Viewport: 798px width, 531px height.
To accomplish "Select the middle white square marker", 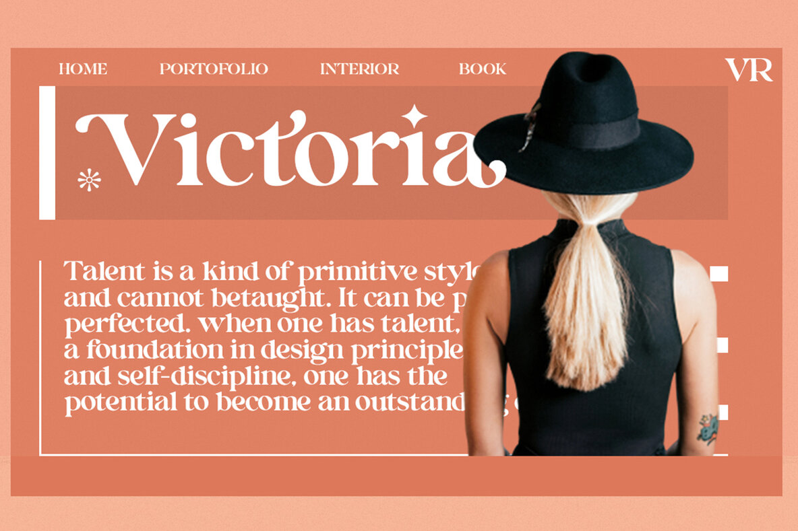I will (722, 345).
